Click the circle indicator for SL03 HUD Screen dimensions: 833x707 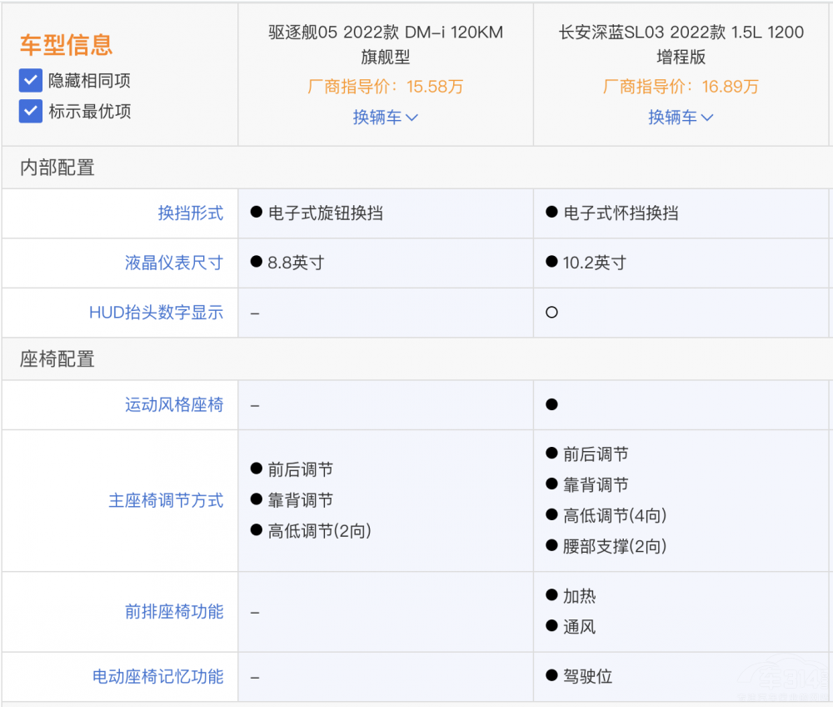point(551,313)
